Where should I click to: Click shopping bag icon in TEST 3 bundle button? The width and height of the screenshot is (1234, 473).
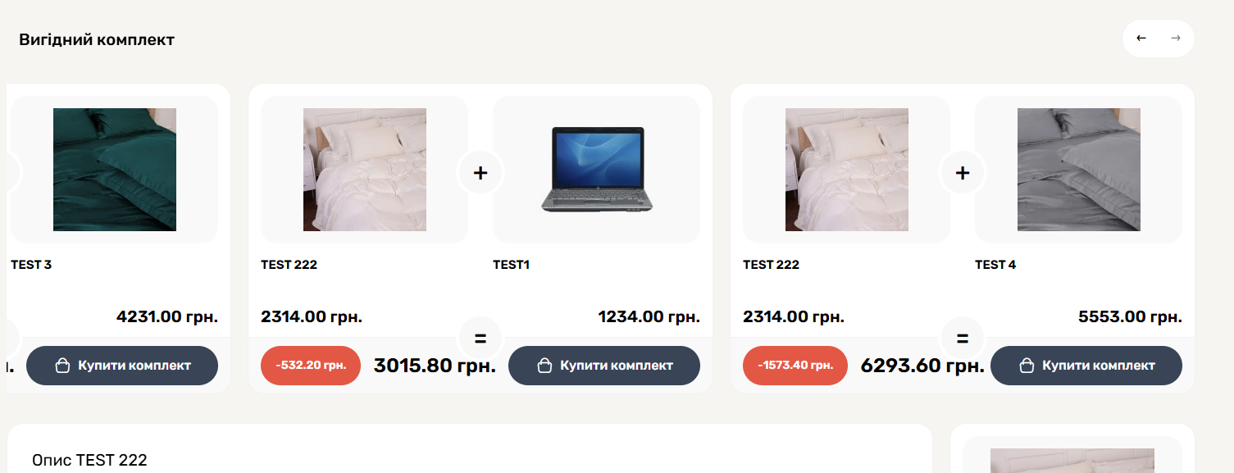(62, 366)
